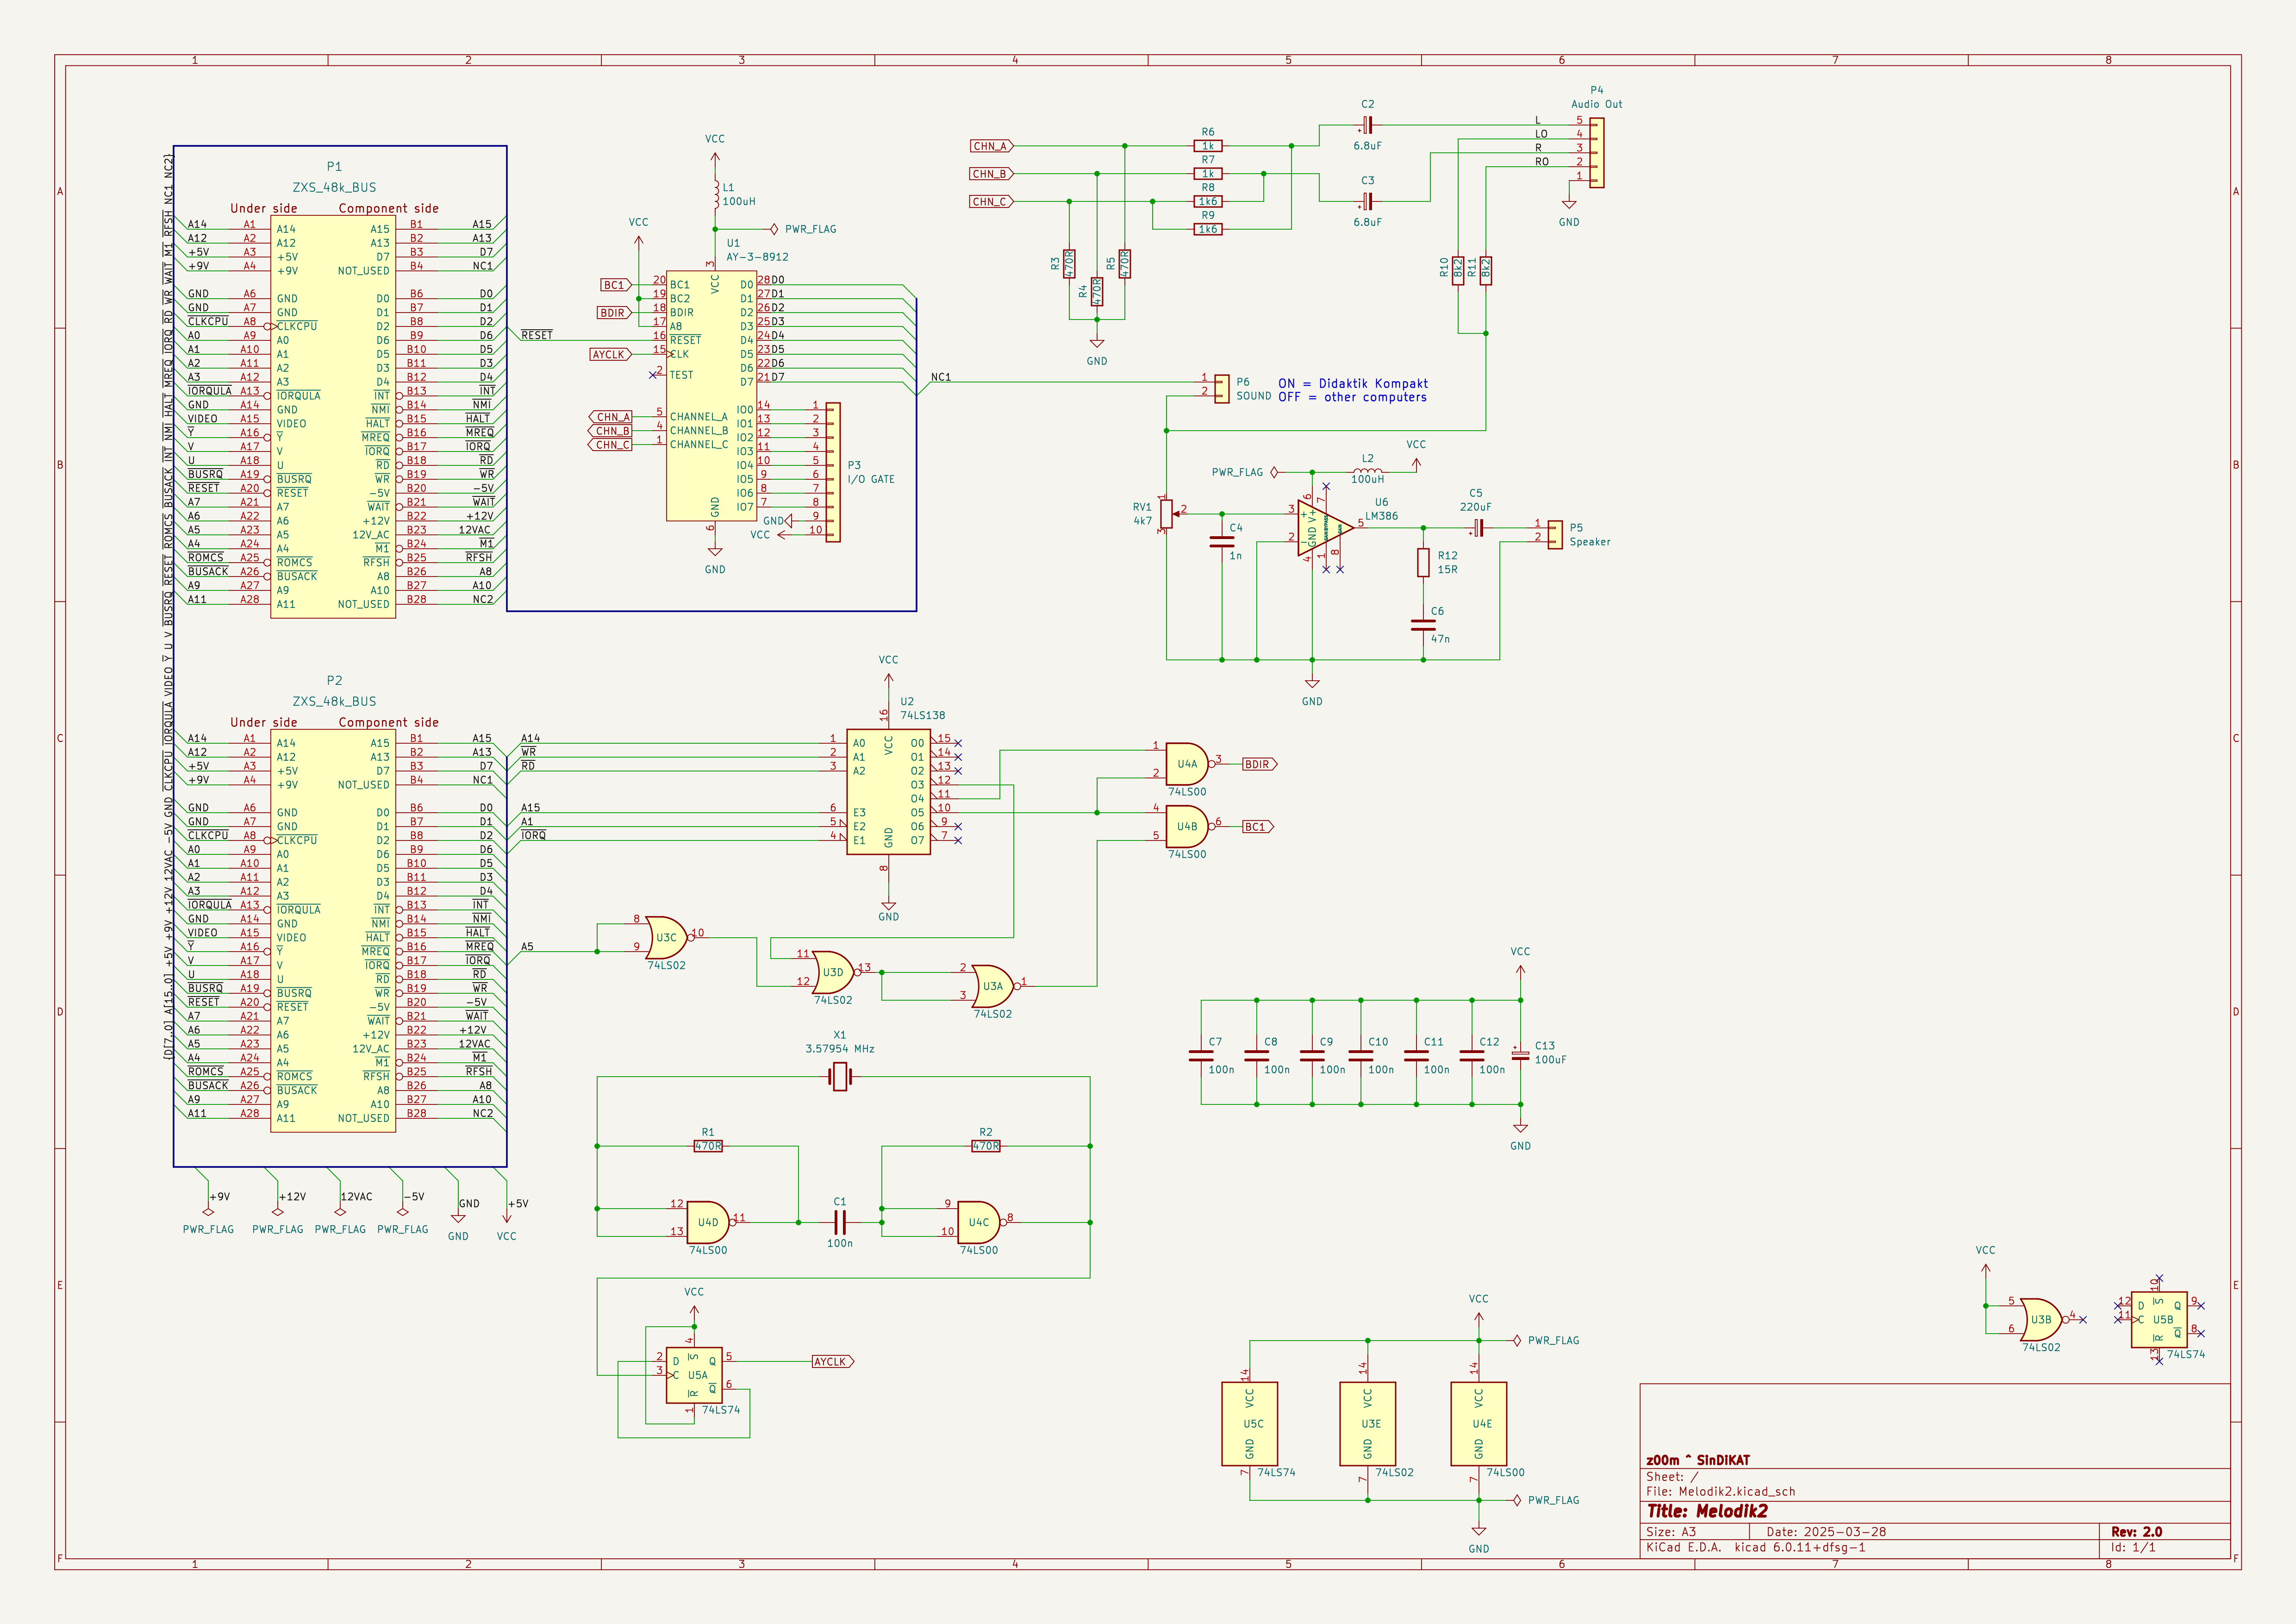The height and width of the screenshot is (1624, 2296).
Task: Click capacitor C2 6.8uF
Action: (x=1367, y=125)
